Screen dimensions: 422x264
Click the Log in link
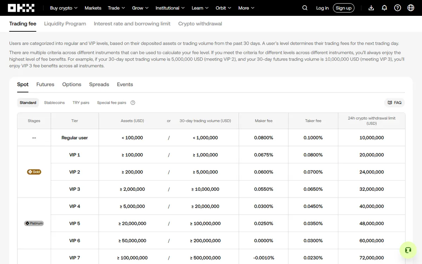(322, 8)
